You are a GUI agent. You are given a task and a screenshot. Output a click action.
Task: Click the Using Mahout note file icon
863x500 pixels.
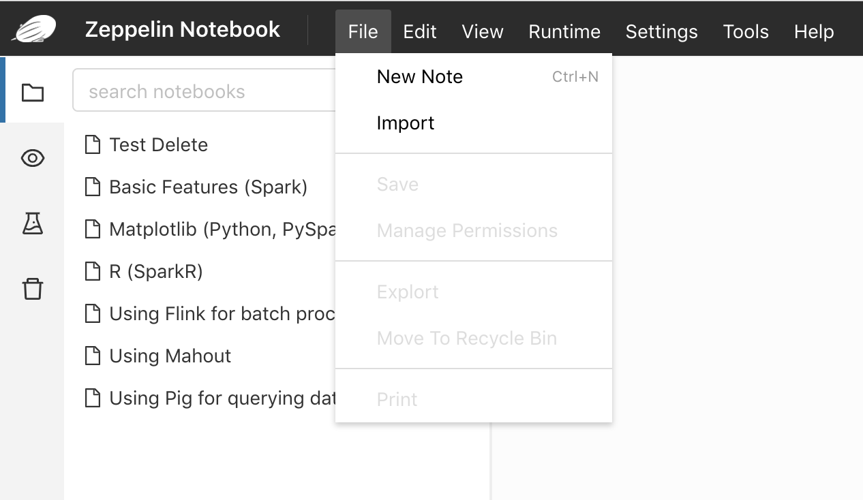coord(92,356)
